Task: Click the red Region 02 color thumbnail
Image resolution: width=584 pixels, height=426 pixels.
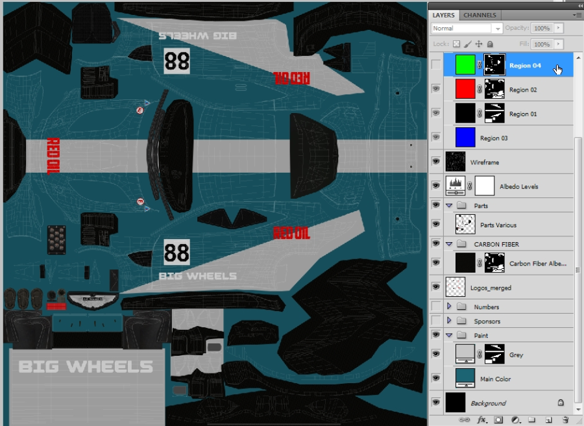Action: [x=465, y=89]
